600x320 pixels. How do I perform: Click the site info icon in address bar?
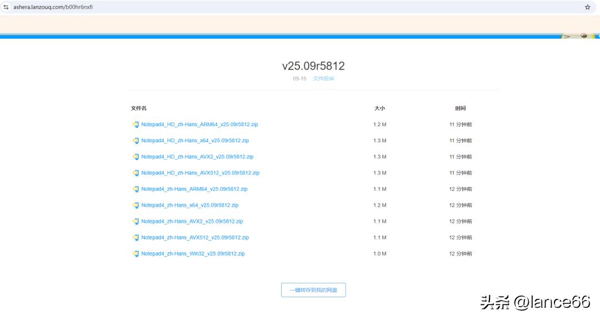(6, 7)
